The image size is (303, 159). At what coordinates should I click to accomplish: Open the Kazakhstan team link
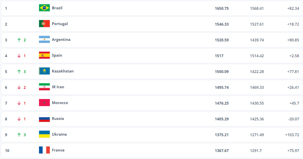(63, 71)
